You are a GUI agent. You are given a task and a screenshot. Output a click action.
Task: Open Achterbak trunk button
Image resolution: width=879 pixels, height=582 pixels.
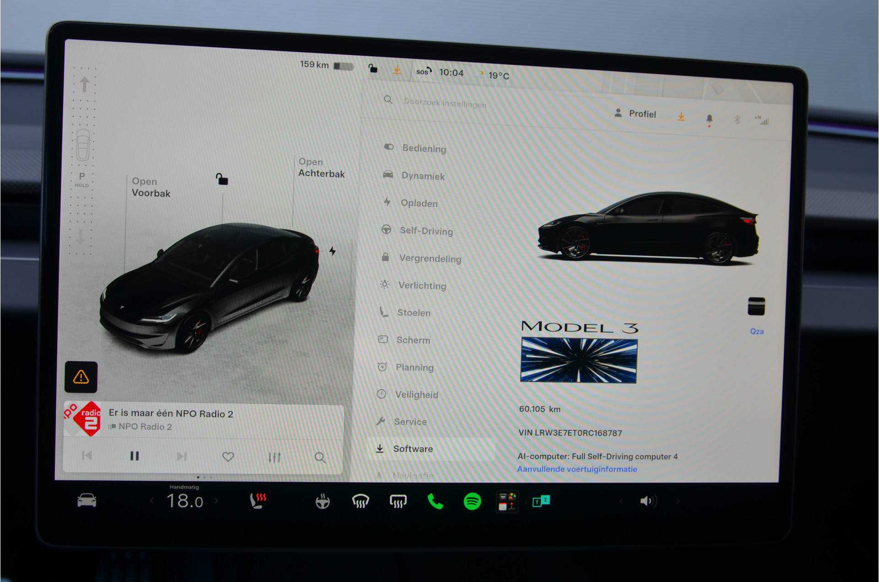[x=321, y=168]
